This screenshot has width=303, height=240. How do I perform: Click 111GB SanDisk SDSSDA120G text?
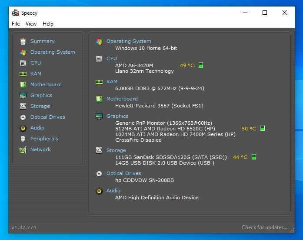171,157
